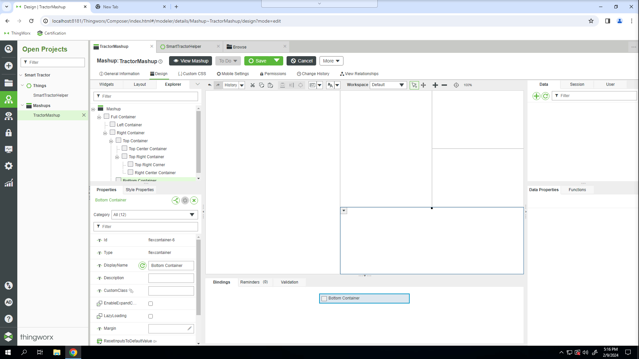Select Top Center Container tree node
The width and height of the screenshot is (639, 359).
[148, 149]
